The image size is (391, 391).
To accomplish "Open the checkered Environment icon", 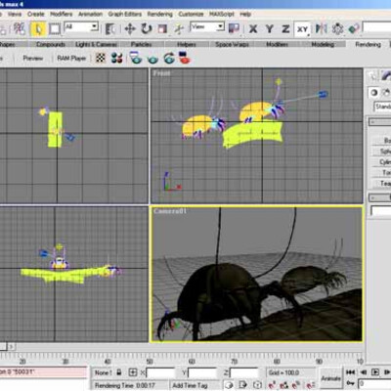I will pyautogui.click(x=101, y=59).
